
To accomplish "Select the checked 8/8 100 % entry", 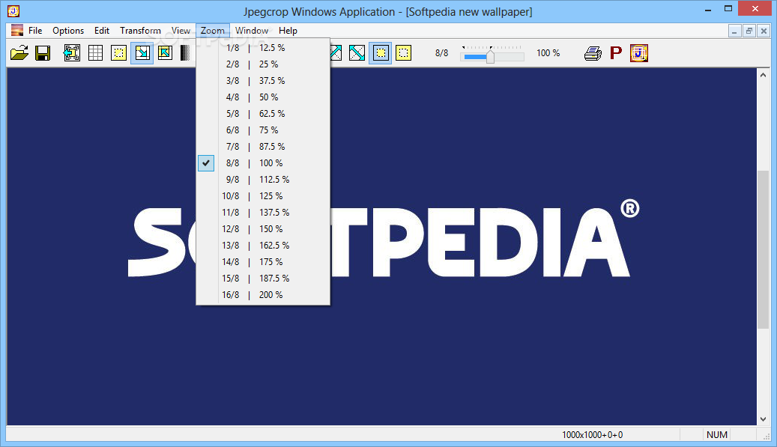I will 263,163.
